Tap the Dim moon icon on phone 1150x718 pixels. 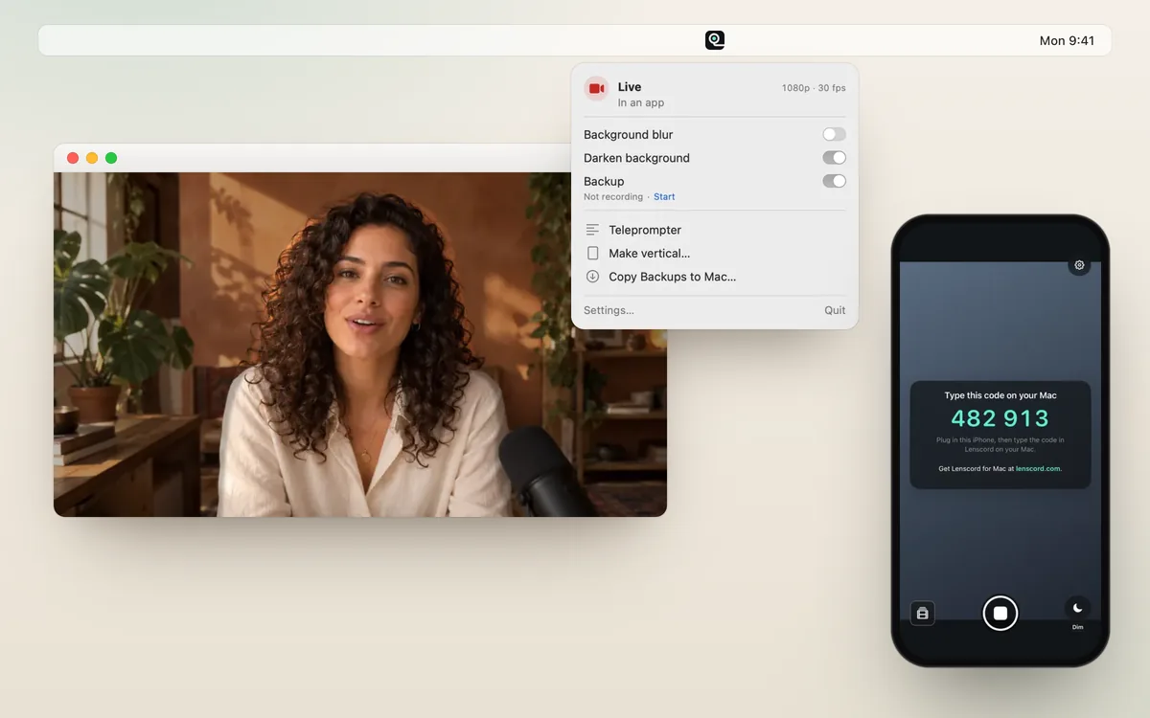click(x=1077, y=607)
